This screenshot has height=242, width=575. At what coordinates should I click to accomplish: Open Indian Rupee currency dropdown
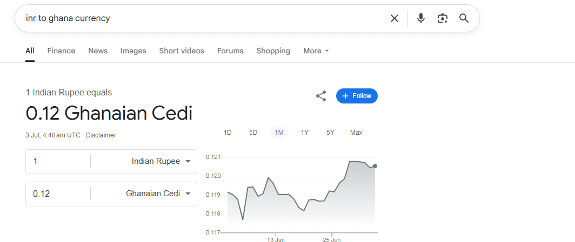tap(161, 161)
